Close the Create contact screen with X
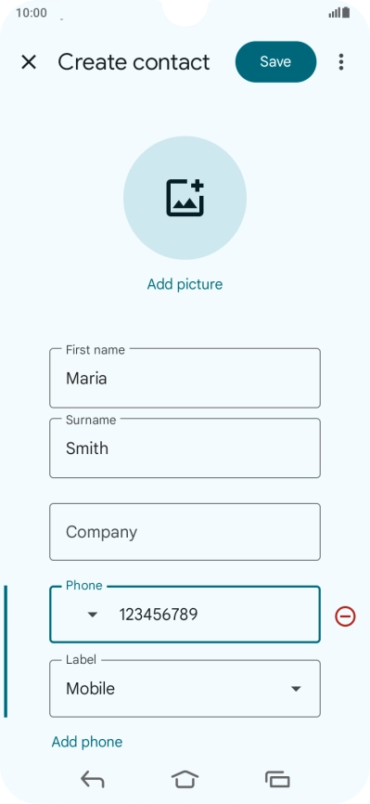The width and height of the screenshot is (370, 804). (x=29, y=62)
